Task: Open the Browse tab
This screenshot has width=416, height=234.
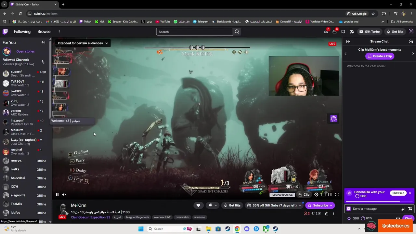Action: 44,32
